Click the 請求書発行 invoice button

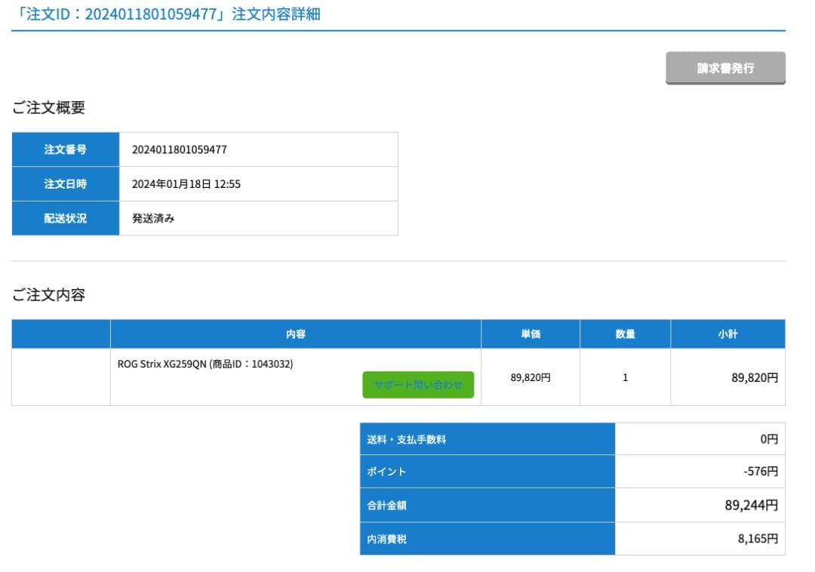tap(725, 68)
